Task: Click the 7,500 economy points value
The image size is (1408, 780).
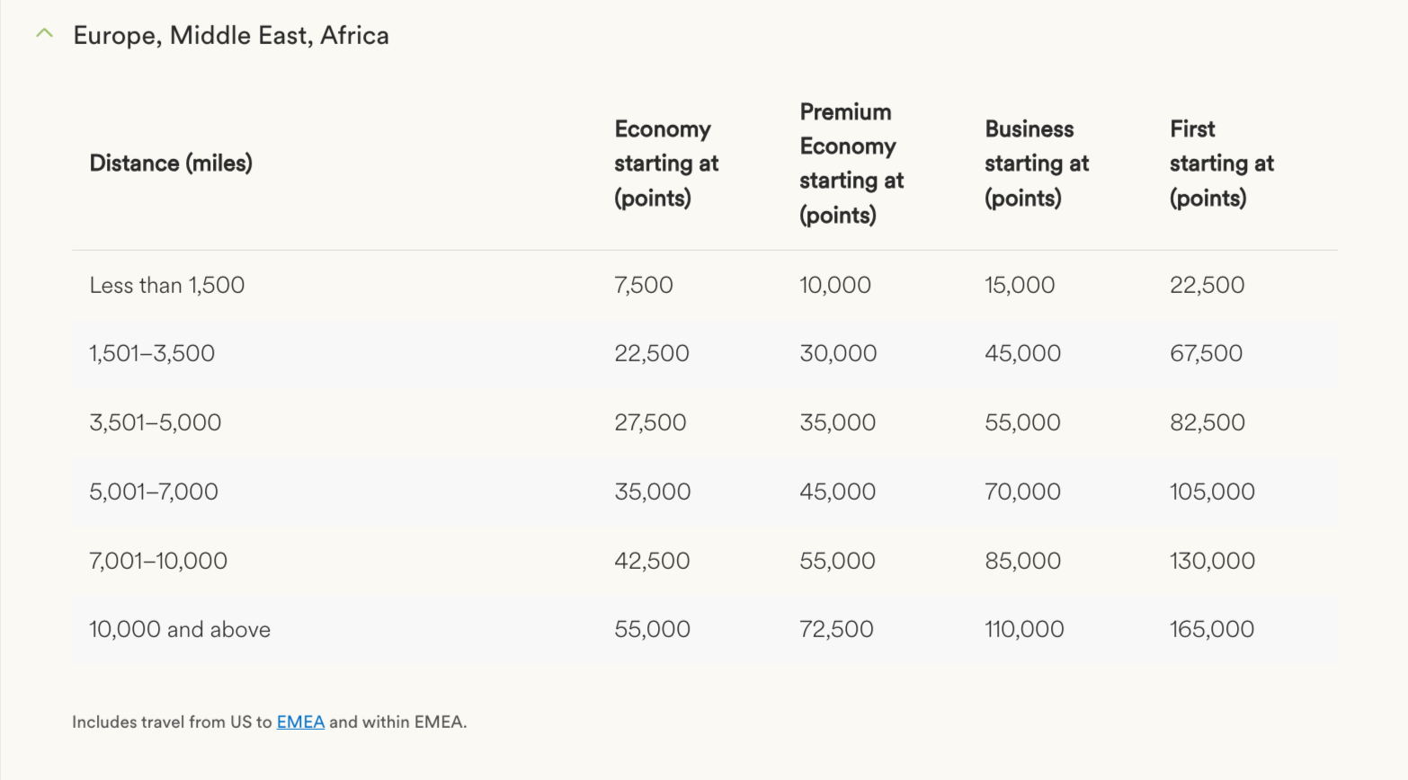Action: [644, 286]
